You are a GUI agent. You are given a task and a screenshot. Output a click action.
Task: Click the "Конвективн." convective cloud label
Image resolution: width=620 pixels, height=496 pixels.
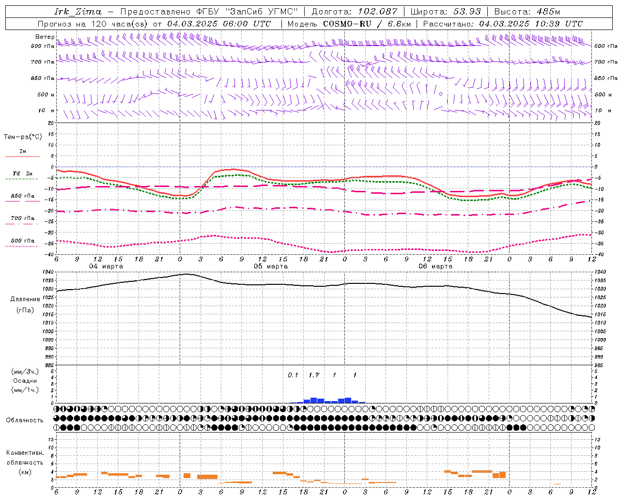[25, 453]
